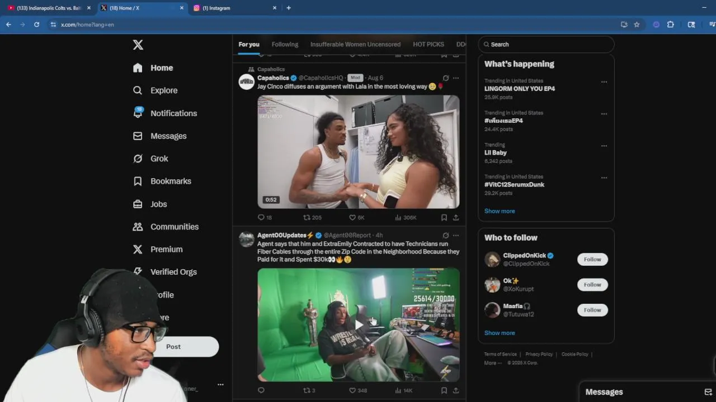Open Notifications with bell badge

[165, 113]
